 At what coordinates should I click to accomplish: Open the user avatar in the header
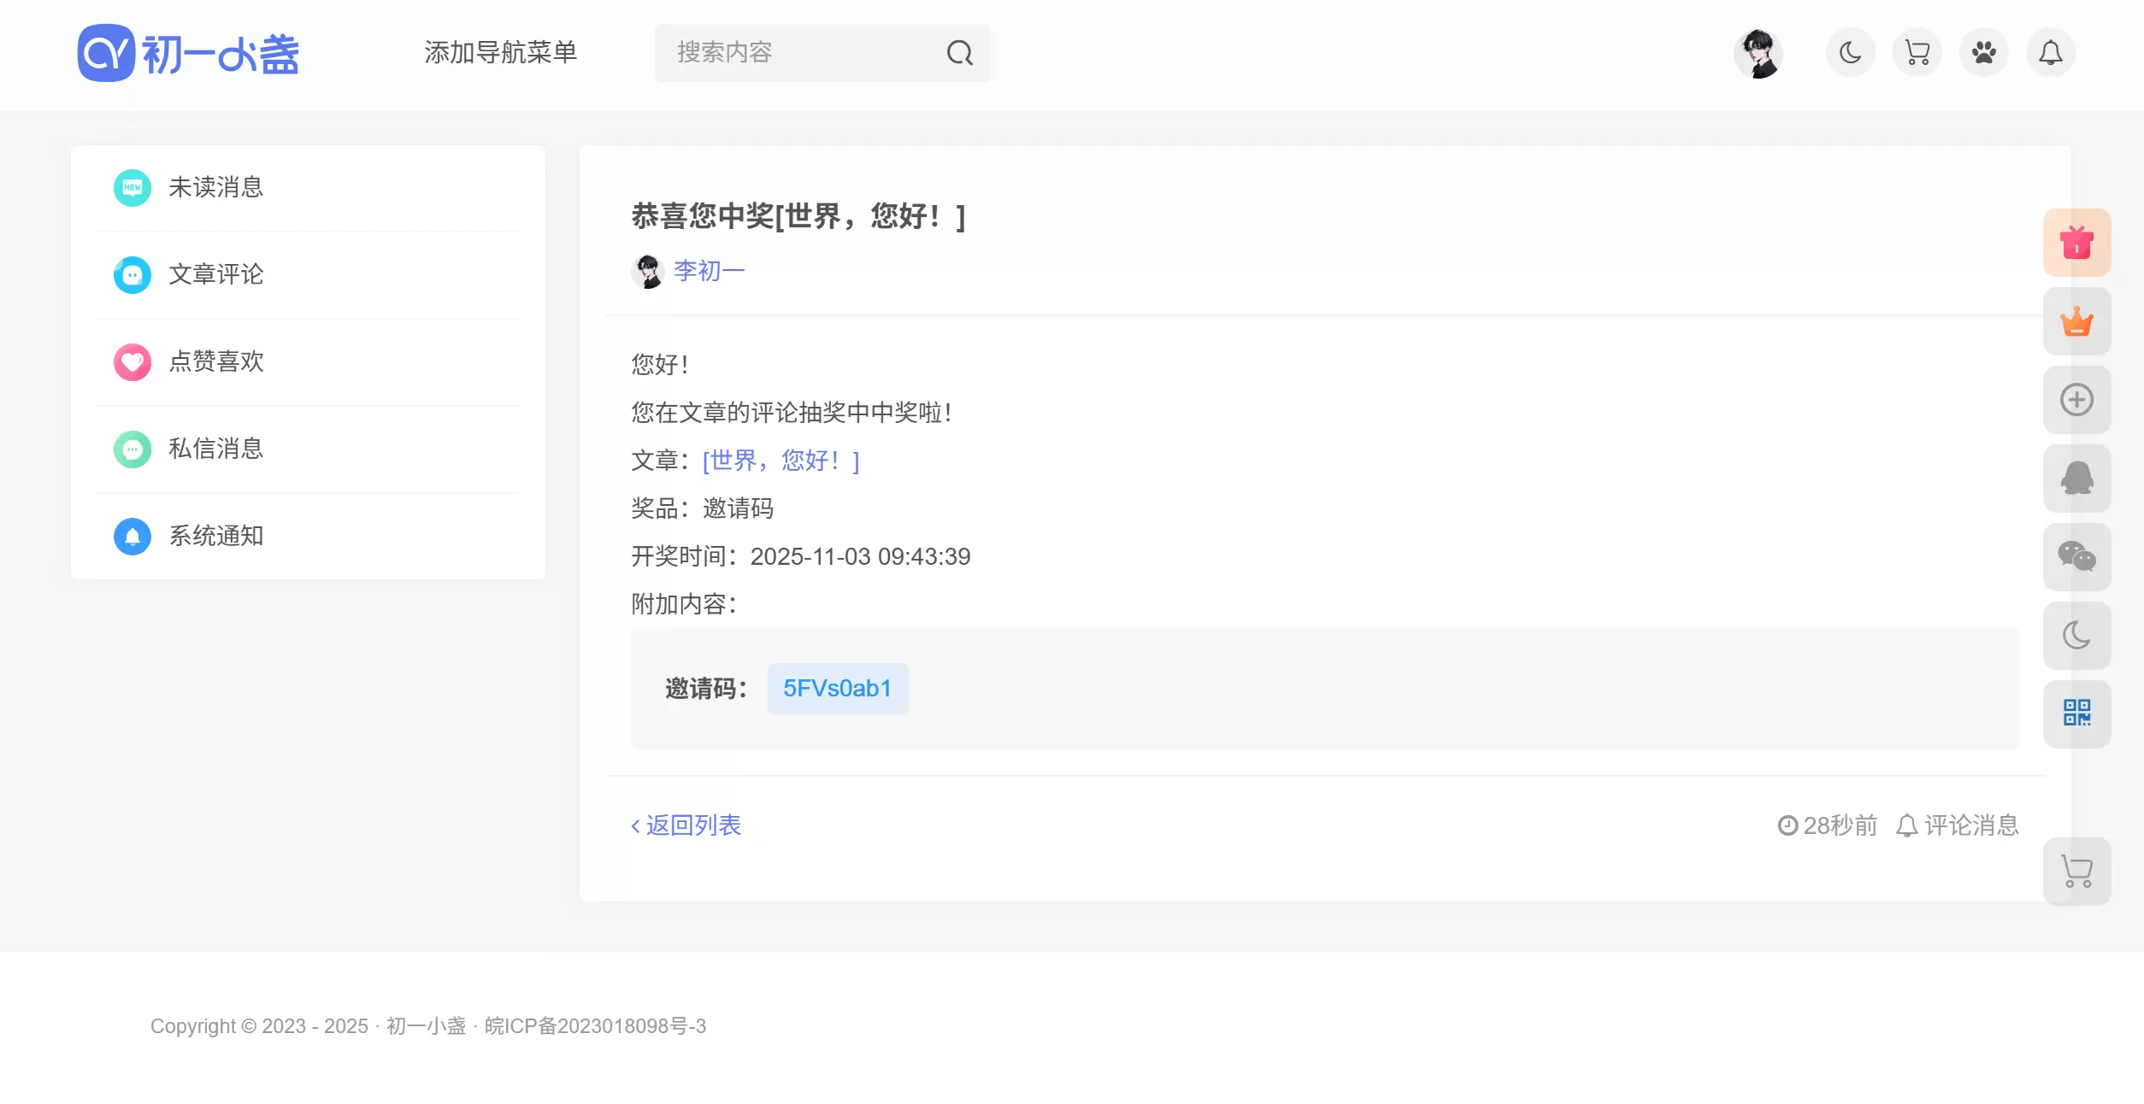pyautogui.click(x=1758, y=53)
